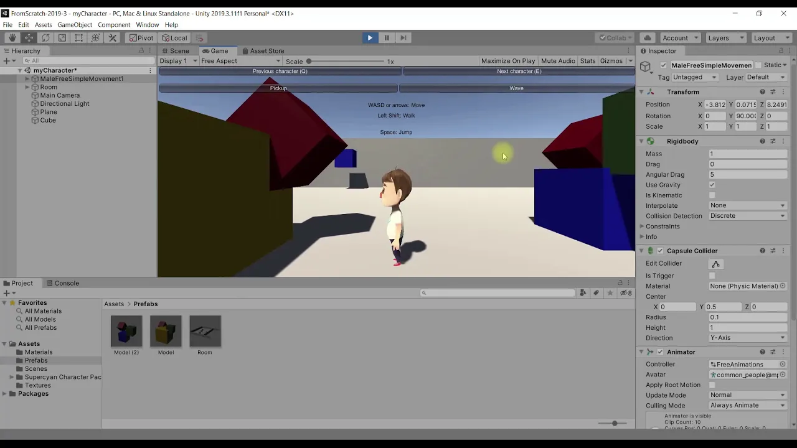Open the Tag dropdown
The height and width of the screenshot is (448, 797).
696,77
